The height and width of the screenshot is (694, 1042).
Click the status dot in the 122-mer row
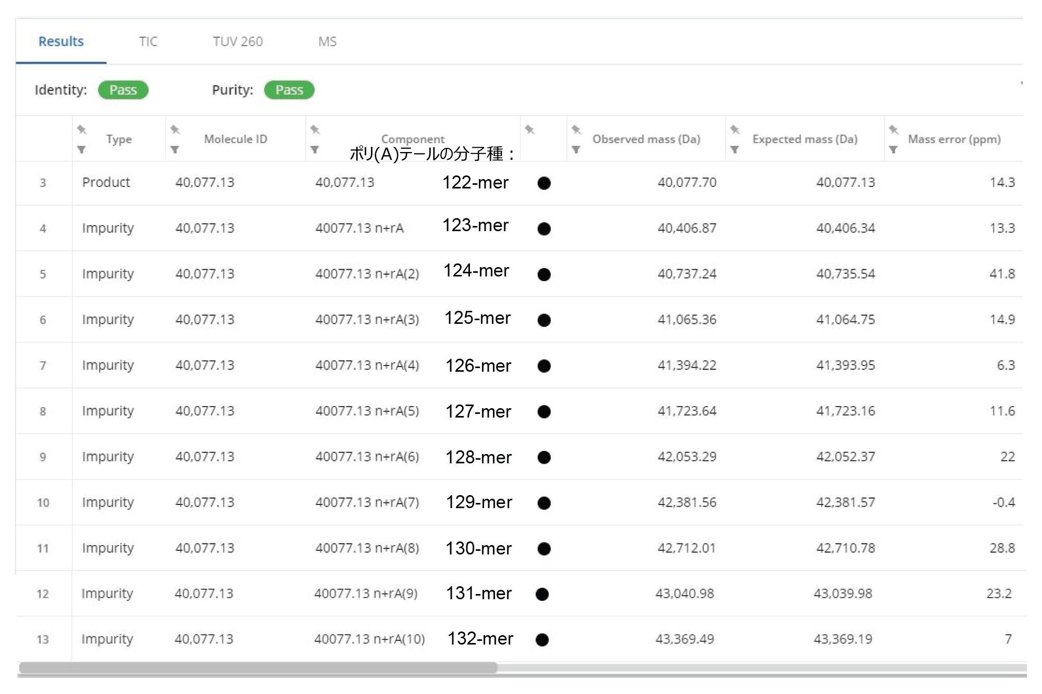[544, 183]
